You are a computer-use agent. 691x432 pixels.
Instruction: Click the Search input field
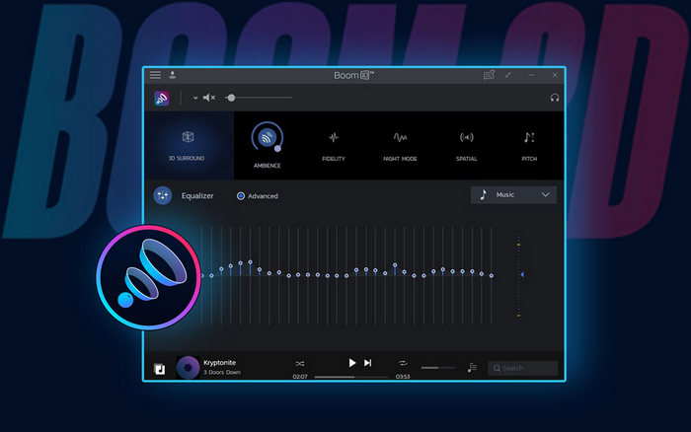pyautogui.click(x=522, y=368)
